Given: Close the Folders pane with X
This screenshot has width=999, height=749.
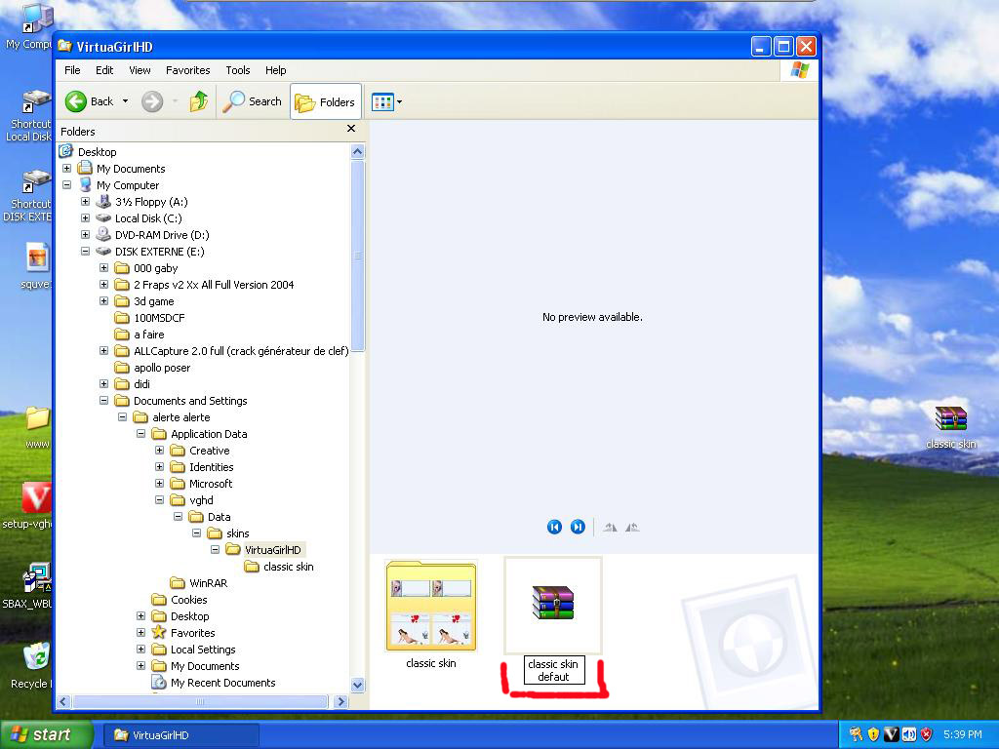Looking at the screenshot, I should 351,129.
